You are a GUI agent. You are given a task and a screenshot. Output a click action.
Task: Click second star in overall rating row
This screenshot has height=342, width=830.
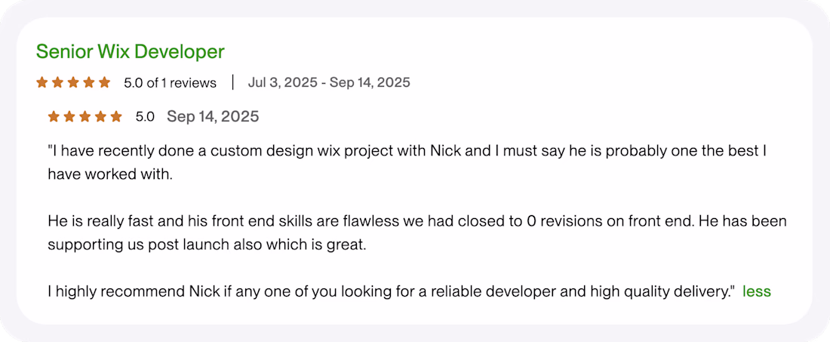(x=57, y=82)
